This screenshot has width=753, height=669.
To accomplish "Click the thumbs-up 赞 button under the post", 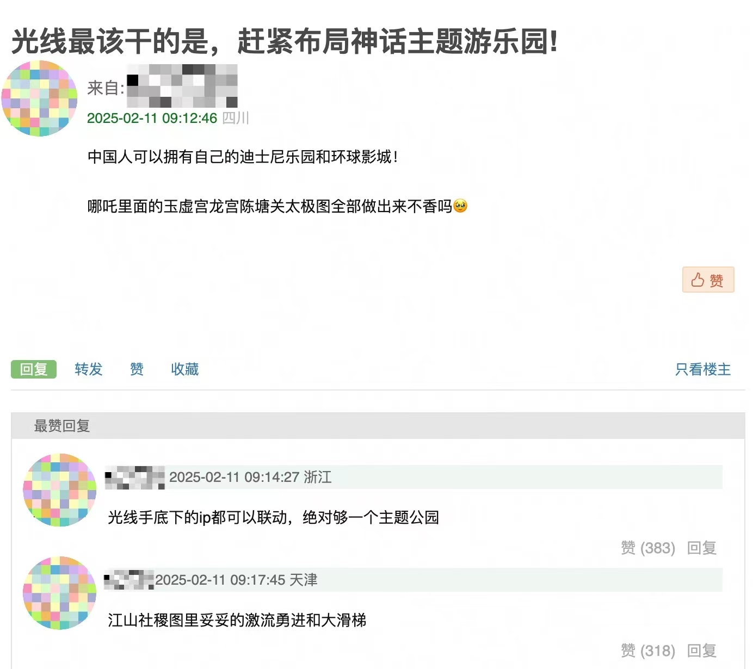I will (708, 280).
